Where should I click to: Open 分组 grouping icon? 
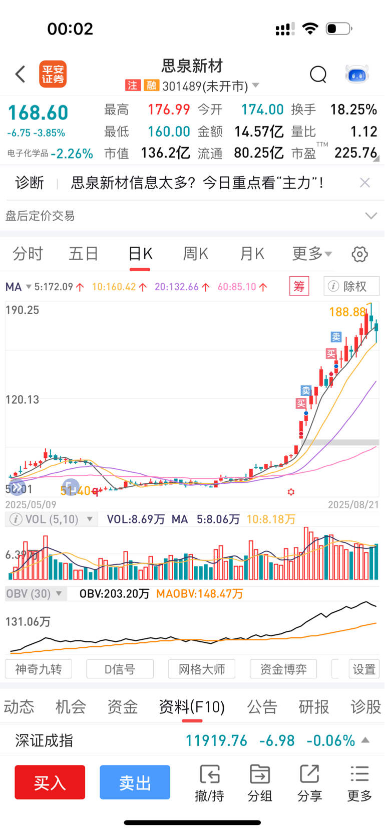(x=260, y=783)
